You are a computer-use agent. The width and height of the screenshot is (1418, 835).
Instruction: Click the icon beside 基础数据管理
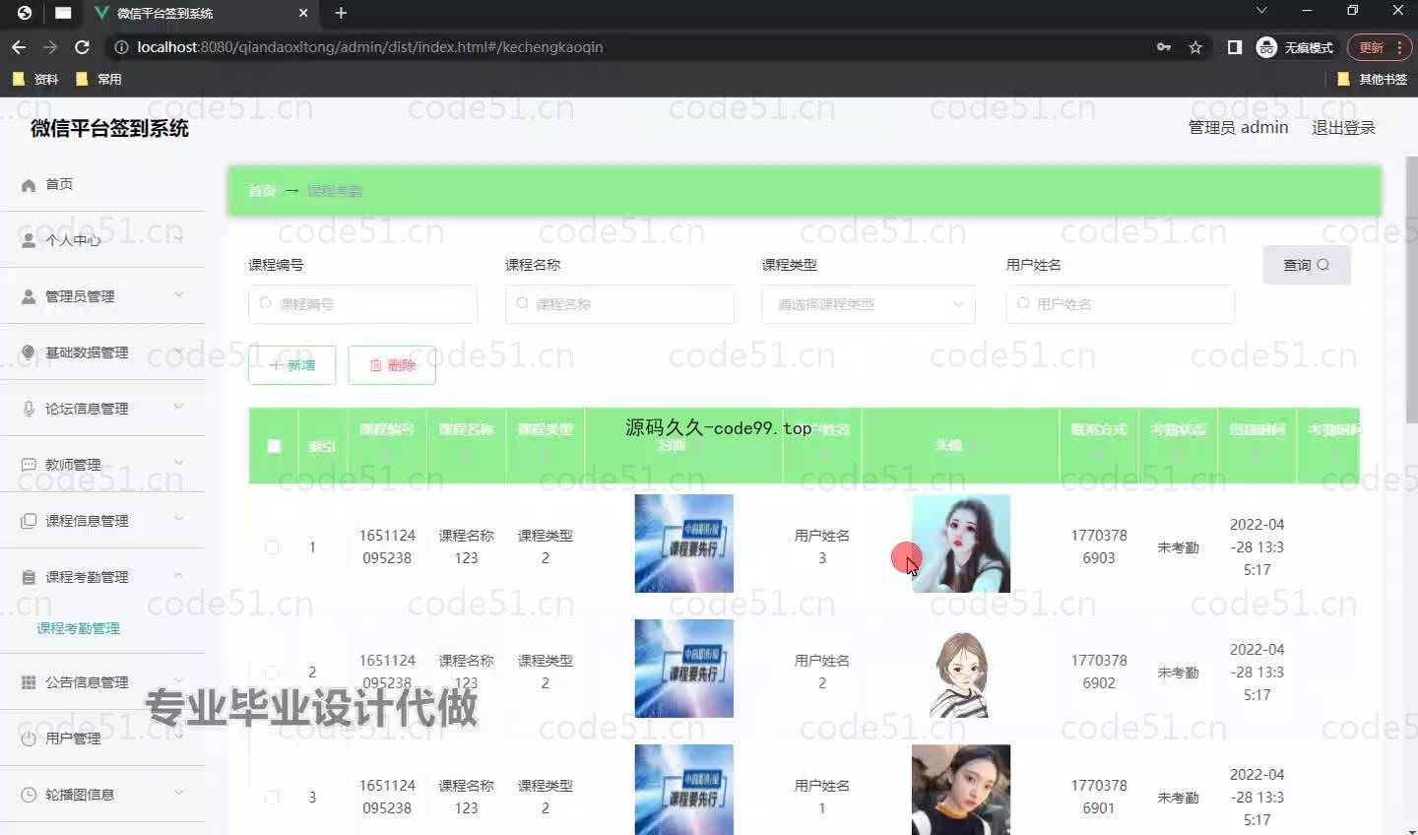tap(29, 353)
